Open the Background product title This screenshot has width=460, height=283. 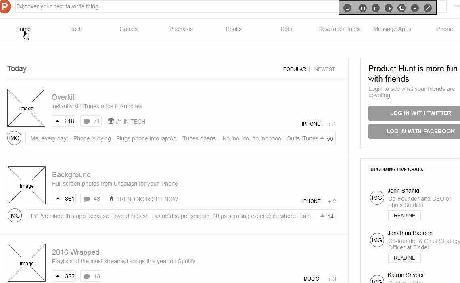pyautogui.click(x=71, y=175)
